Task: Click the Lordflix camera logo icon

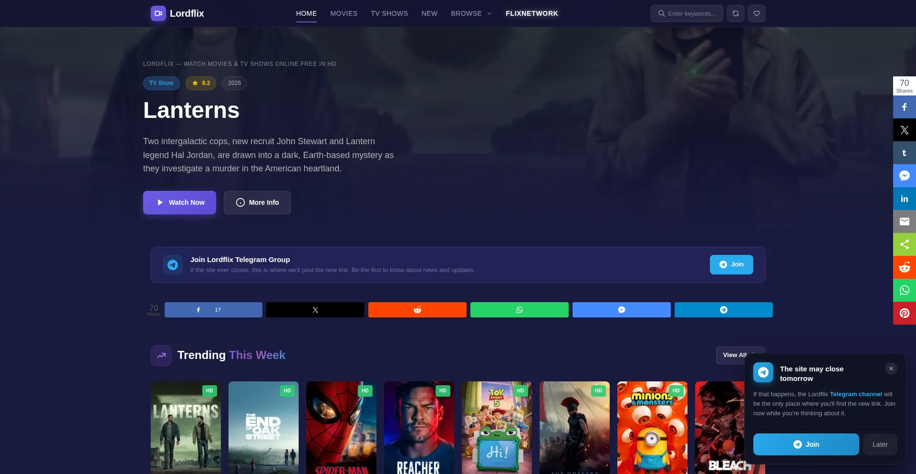Action: pyautogui.click(x=158, y=13)
